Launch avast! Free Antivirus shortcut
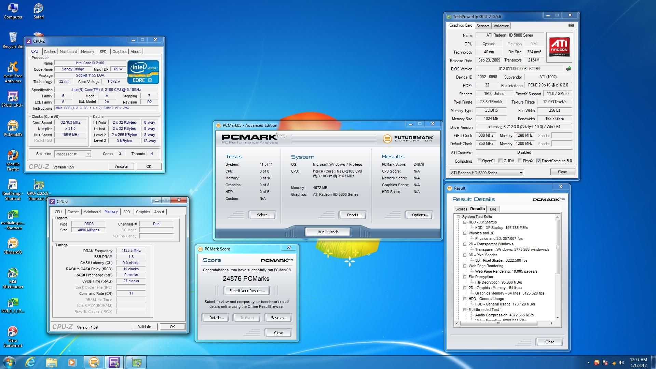This screenshot has height=369, width=656. 13,72
